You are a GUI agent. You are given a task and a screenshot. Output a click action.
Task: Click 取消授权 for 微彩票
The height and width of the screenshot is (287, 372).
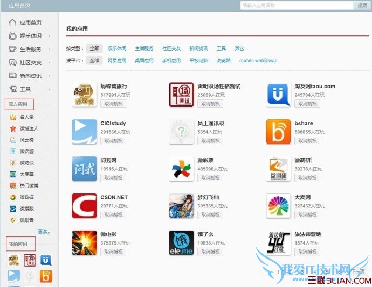point(210,178)
